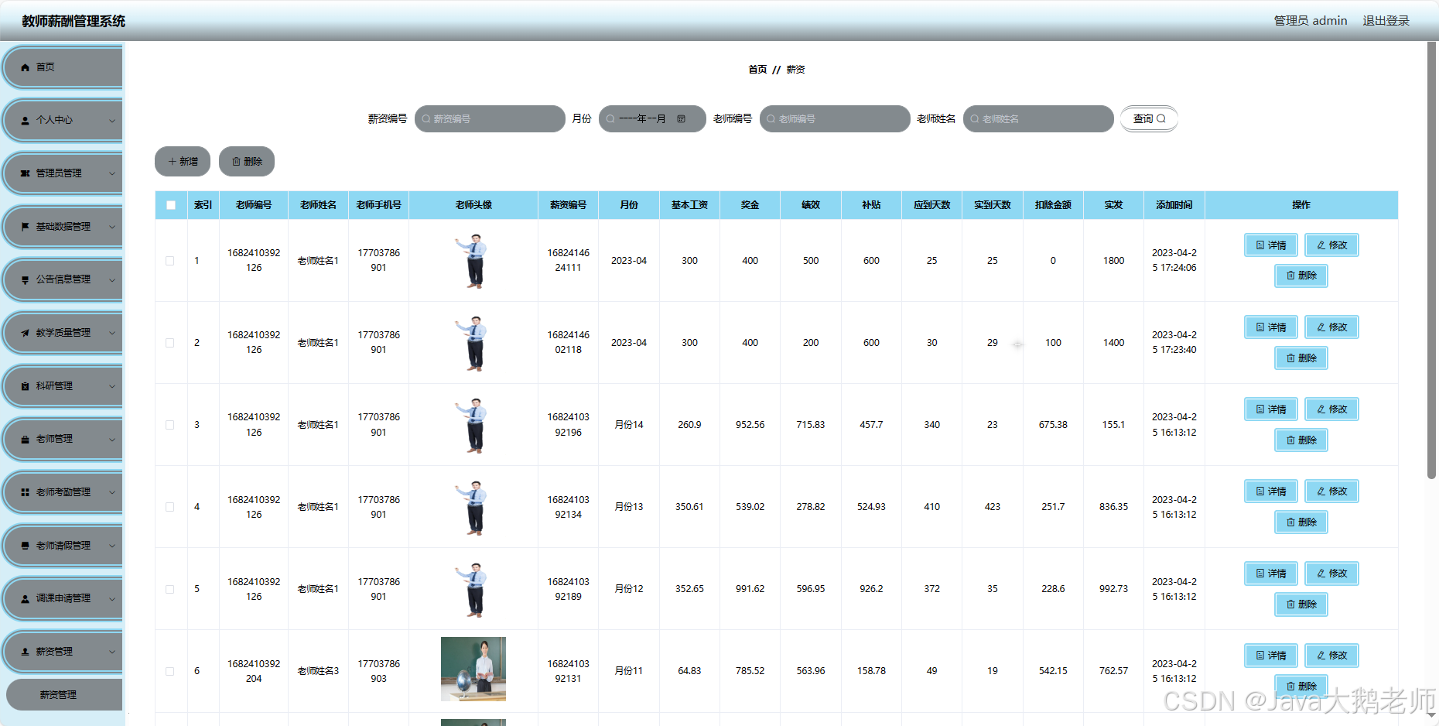Click the 实发 column header
The image size is (1439, 726).
(x=1113, y=205)
